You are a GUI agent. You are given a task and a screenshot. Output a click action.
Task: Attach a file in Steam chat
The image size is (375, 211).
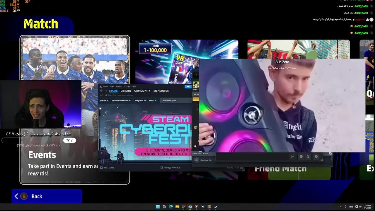(308, 157)
